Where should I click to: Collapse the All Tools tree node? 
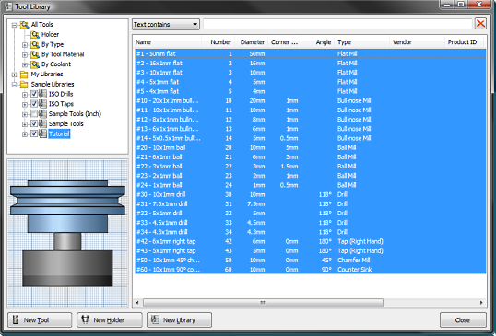coord(14,25)
